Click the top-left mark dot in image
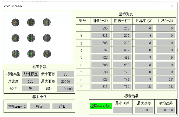 [15, 22]
